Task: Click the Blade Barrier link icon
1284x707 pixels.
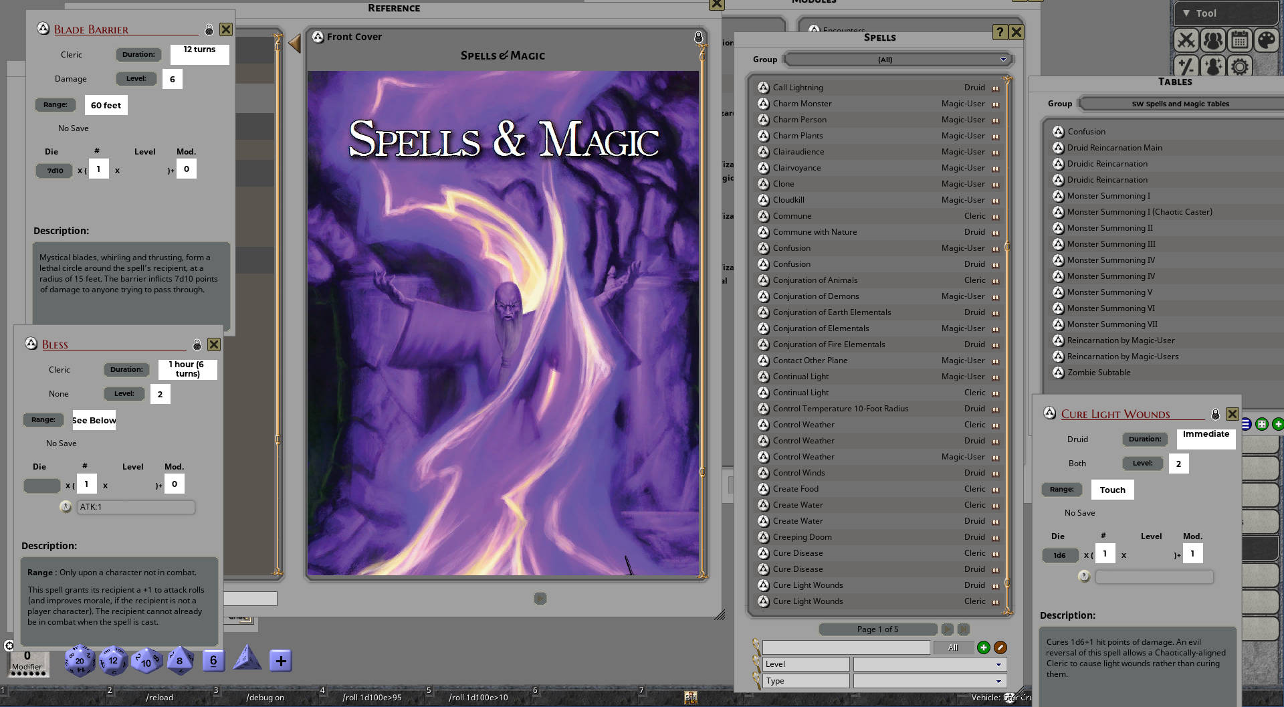Action: (x=43, y=29)
